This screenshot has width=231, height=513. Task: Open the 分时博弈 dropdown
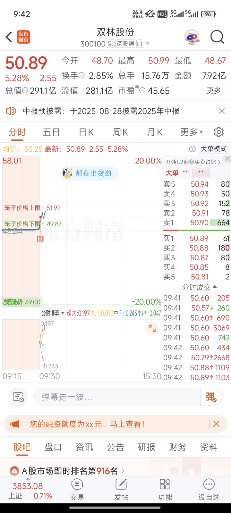(x=53, y=313)
